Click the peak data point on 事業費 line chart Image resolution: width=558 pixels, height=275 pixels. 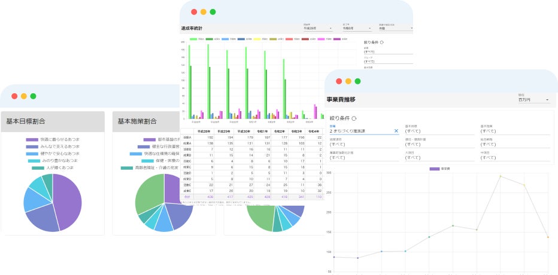(501, 176)
